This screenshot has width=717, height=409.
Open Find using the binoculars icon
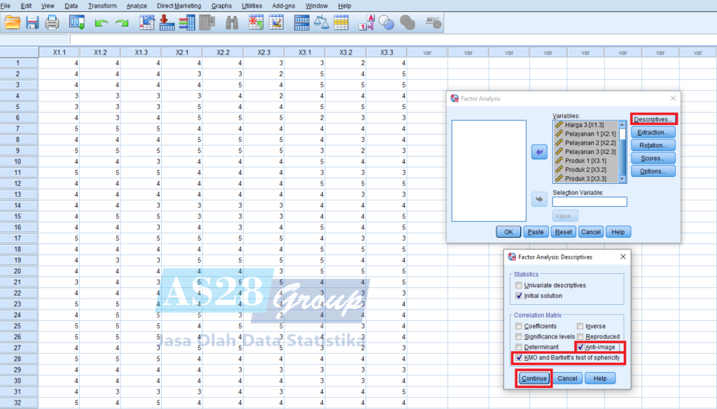(232, 22)
